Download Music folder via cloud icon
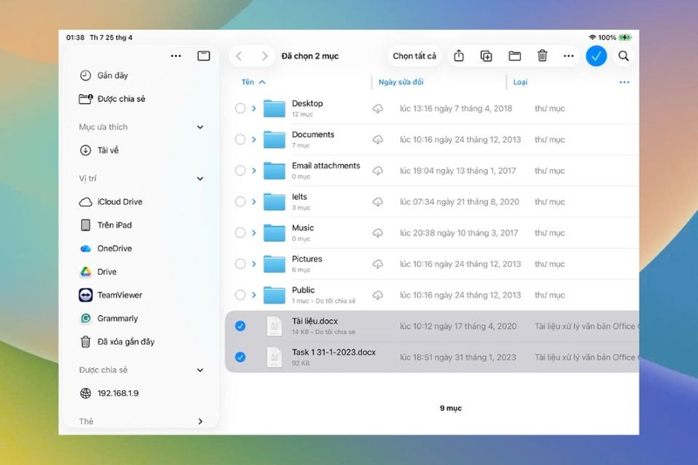The width and height of the screenshot is (698, 465). click(x=378, y=233)
